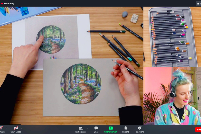Open the Reactions emoji menu
Screen dimensions: 201x134
[139, 129]
